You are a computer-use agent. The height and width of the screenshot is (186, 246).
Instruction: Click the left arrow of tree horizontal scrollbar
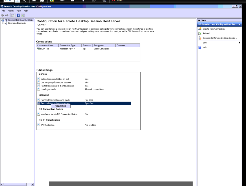[2, 184]
